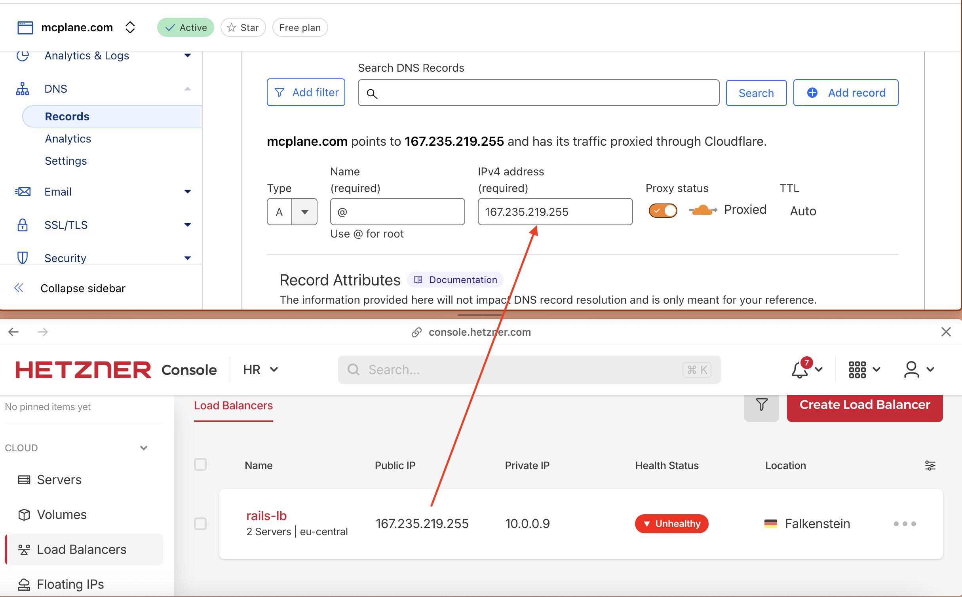Go forward in the Hetzner browser window
Screen dimensions: 962x597
pyautogui.click(x=43, y=332)
